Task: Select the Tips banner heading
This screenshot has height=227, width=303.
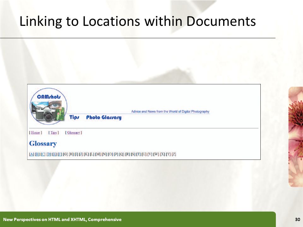Action: click(74, 117)
